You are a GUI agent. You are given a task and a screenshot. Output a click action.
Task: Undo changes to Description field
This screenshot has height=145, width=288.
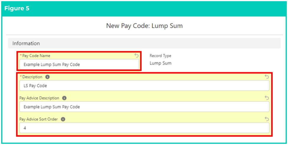click(267, 77)
